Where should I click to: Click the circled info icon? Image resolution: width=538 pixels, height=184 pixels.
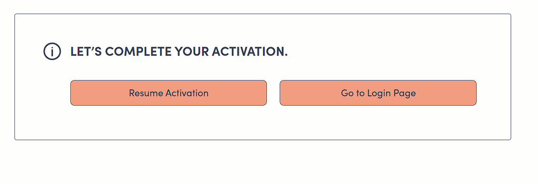click(52, 52)
